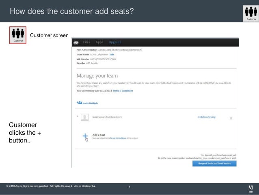Image resolution: width=259 pixels, height=195 pixels.
Task: Click the Add a Seat label
Action: click(99, 135)
